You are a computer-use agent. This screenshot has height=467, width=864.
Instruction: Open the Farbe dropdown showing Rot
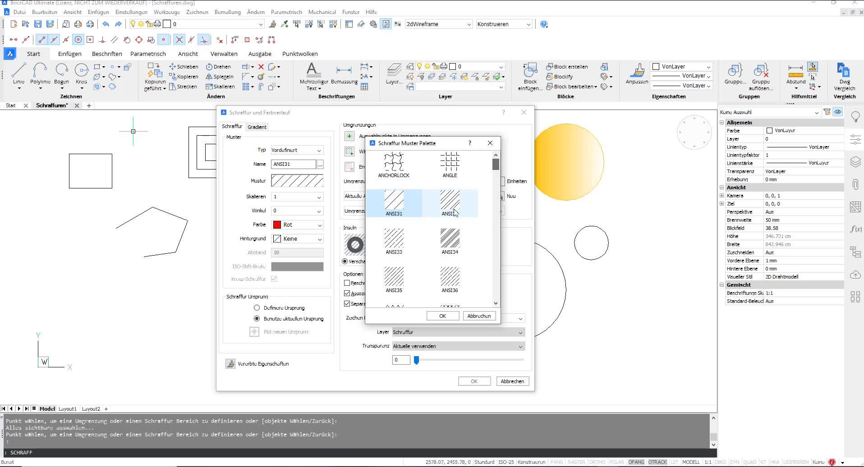[x=297, y=225]
